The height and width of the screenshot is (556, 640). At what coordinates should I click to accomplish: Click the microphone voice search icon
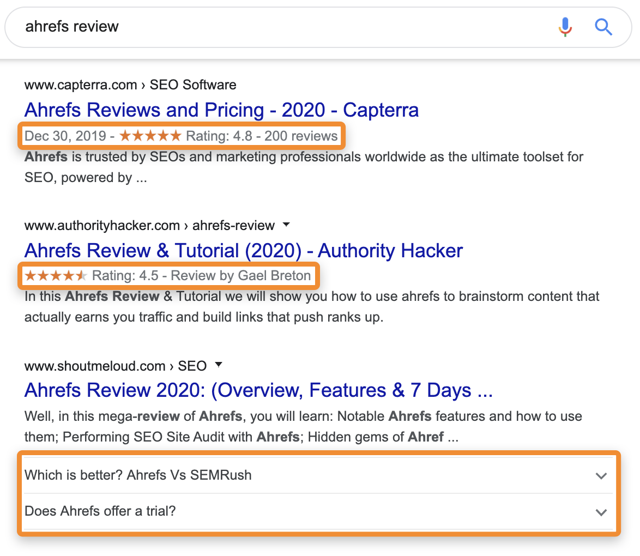[x=565, y=27]
